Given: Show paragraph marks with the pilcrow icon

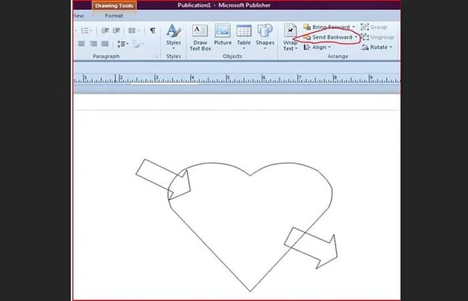Looking at the screenshot, I should 152,31.
